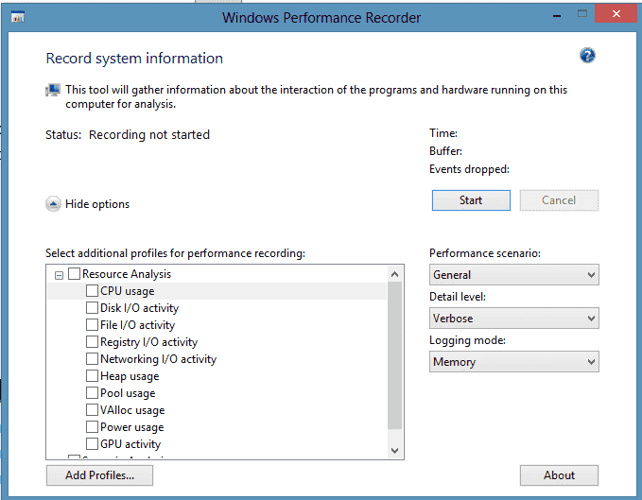The height and width of the screenshot is (500, 642).
Task: Open the Performance scenario dropdown
Action: (x=513, y=275)
